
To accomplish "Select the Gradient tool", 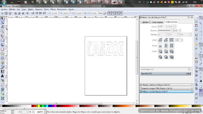I will [2, 94].
